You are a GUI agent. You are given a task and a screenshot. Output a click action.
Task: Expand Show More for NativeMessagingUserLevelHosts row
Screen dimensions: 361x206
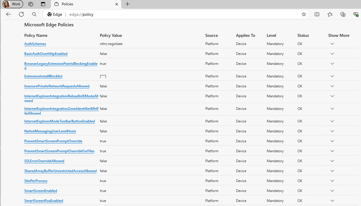(x=332, y=131)
